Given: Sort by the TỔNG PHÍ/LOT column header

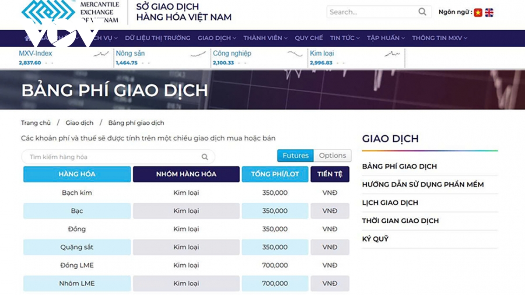Looking at the screenshot, I should point(275,174).
